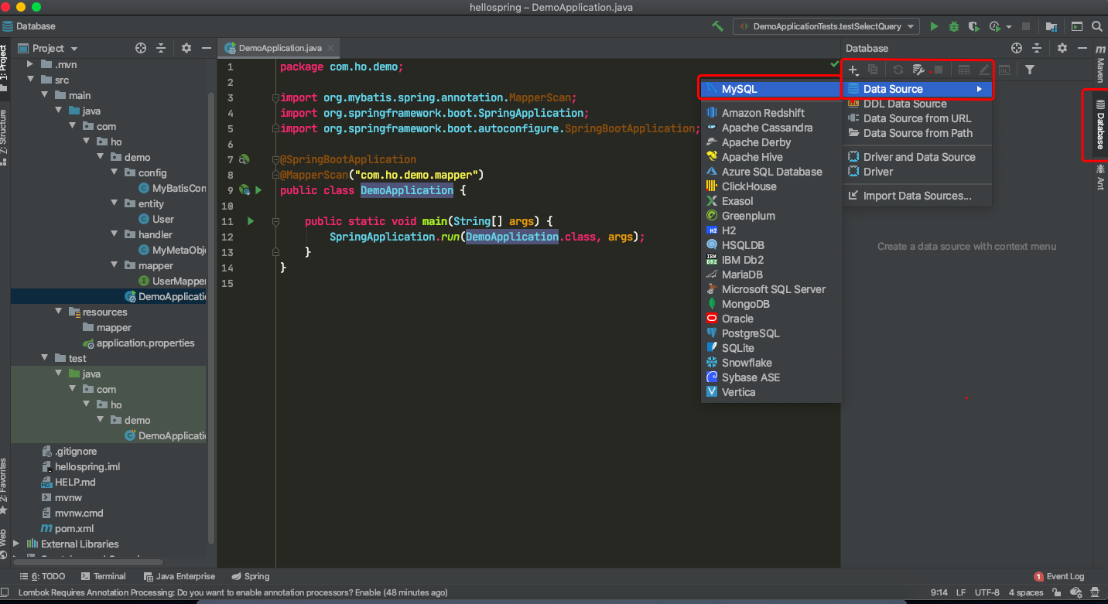
Task: Choose SQLite from the data source list
Action: pos(770,348)
